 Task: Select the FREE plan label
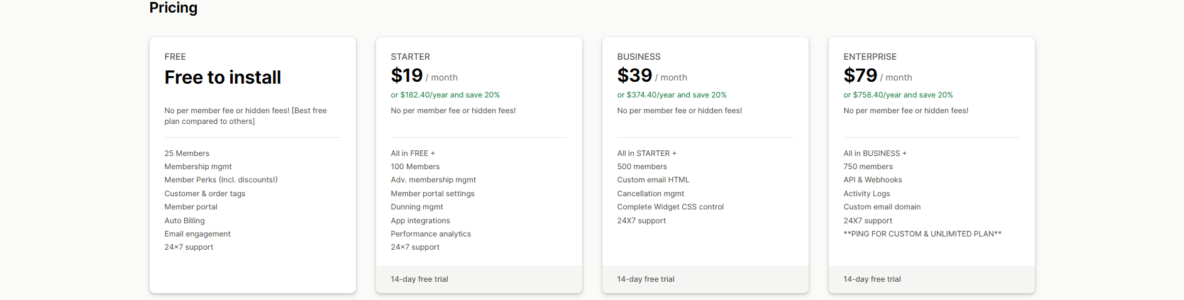coord(175,57)
